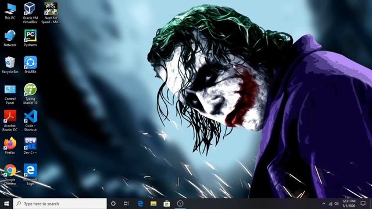Launch Edge from the taskbar
This screenshot has height=209, width=372.
pyautogui.click(x=140, y=204)
